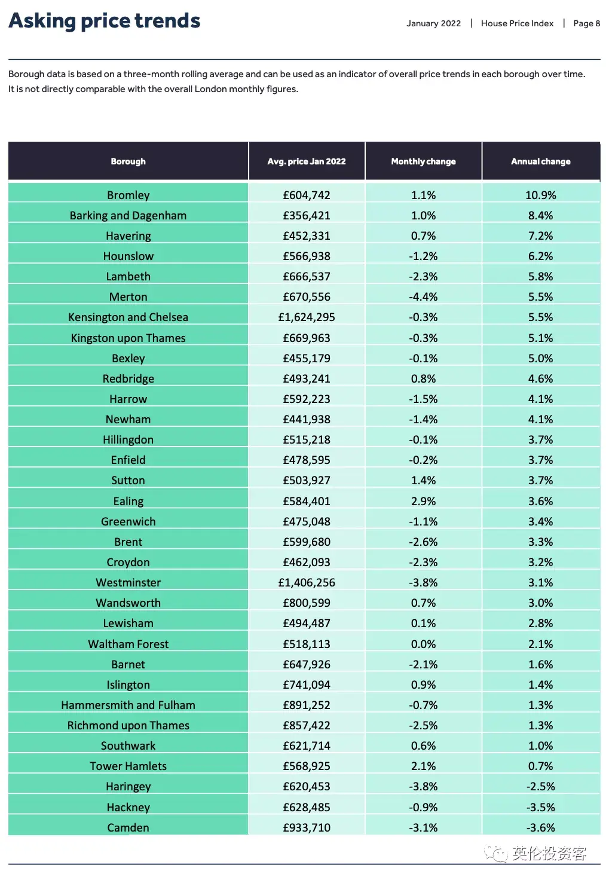This screenshot has width=606, height=880.
Task: Select Ealing monthly change 2.9%
Action: [423, 501]
